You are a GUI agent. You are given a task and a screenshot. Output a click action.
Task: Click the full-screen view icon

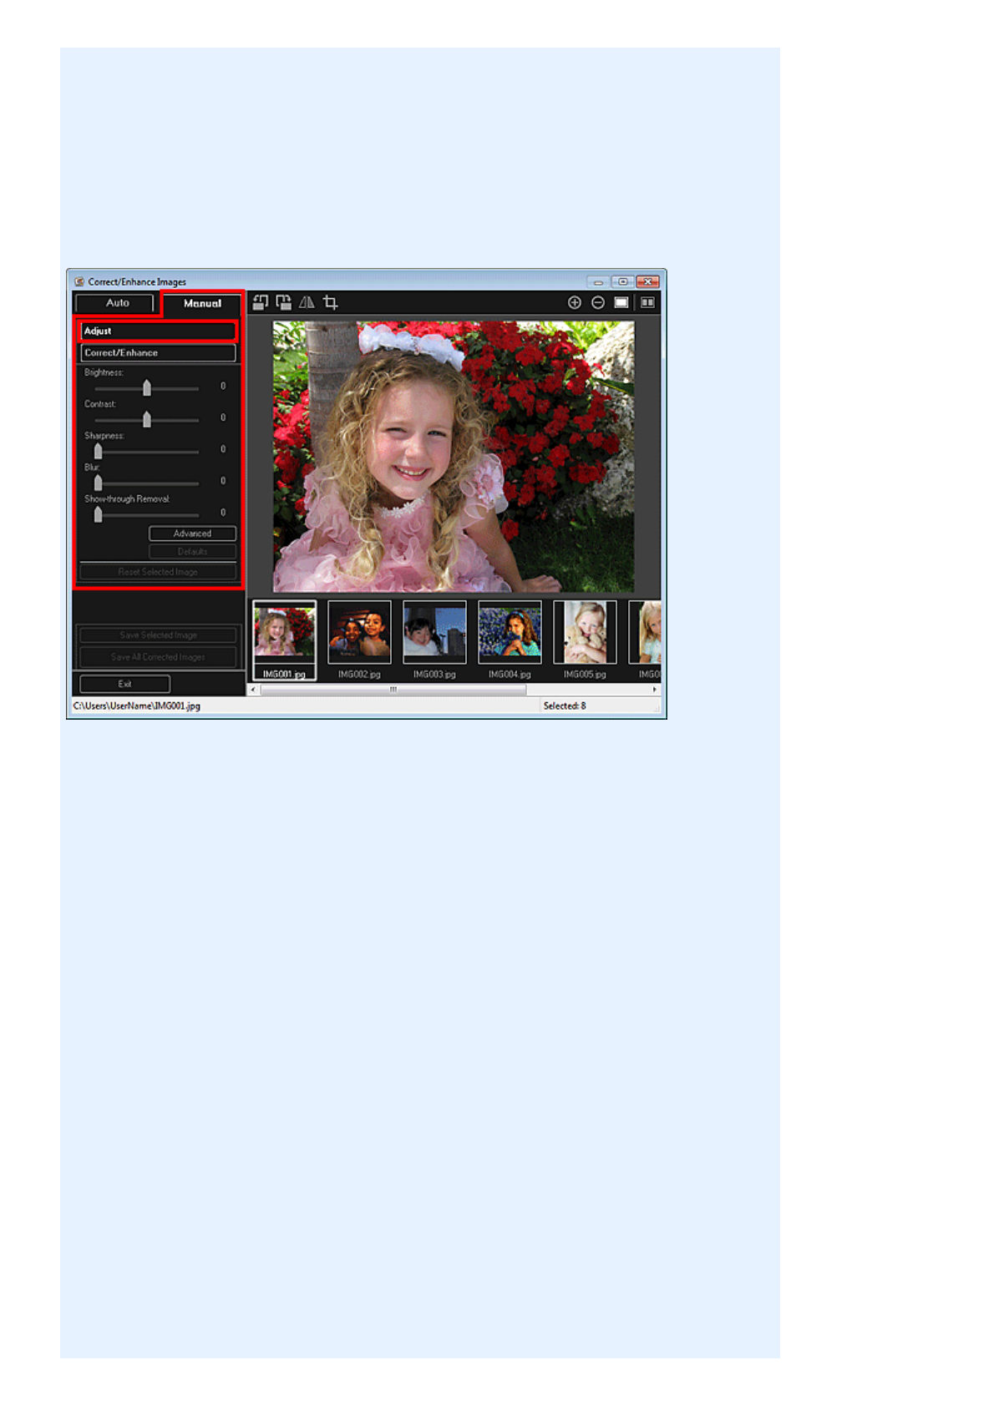tap(621, 302)
